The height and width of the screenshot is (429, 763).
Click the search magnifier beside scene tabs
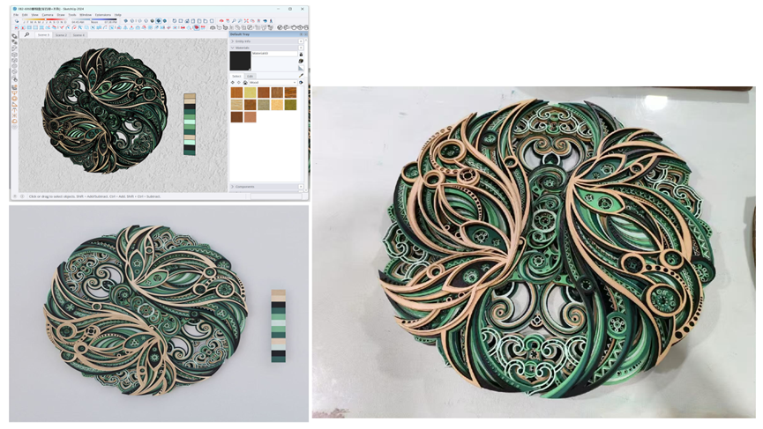[x=26, y=35]
